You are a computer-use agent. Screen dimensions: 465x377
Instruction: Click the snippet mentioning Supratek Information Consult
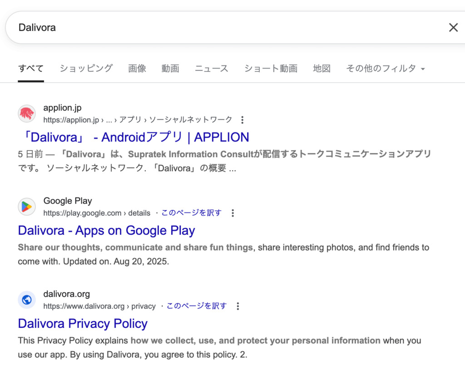click(x=224, y=161)
